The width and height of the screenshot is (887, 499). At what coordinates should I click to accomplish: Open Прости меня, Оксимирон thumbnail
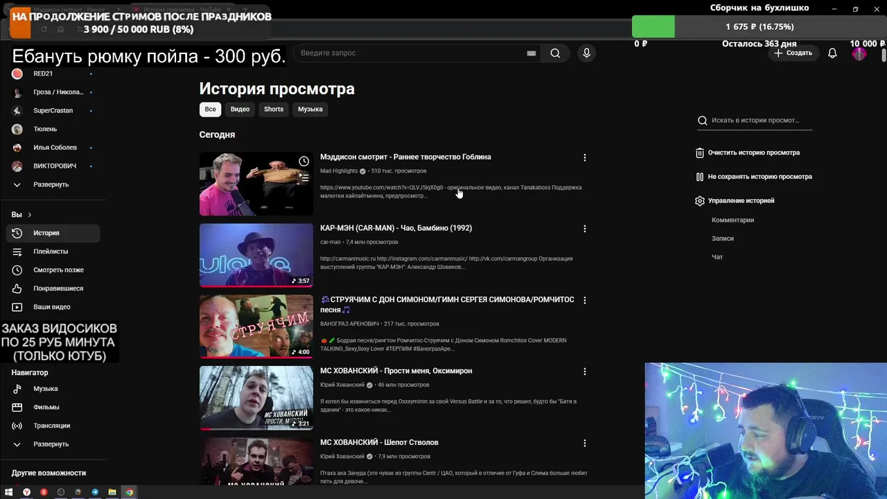(x=256, y=399)
